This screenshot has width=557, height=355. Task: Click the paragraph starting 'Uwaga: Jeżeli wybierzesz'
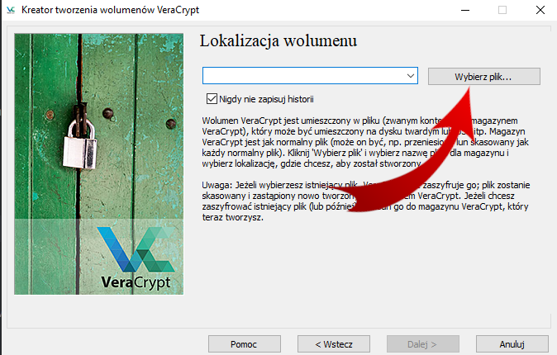click(366, 201)
